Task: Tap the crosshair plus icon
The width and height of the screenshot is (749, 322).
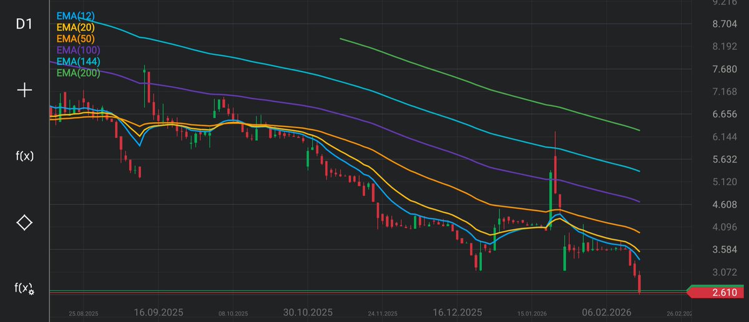Action: (24, 90)
